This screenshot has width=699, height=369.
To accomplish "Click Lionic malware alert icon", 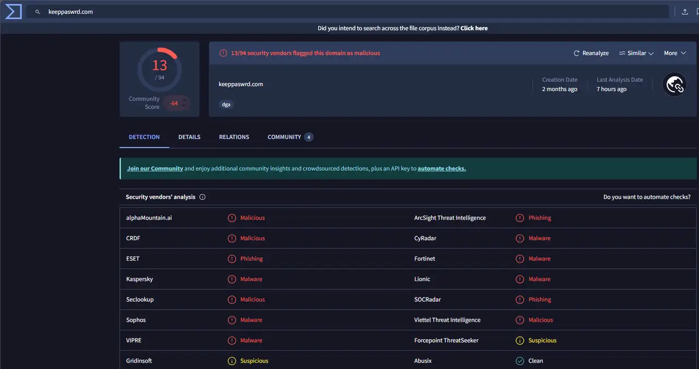I will click(x=520, y=279).
